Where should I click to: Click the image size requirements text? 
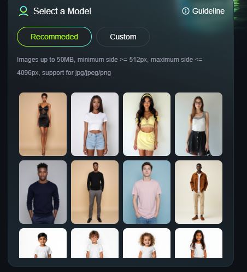pyautogui.click(x=110, y=60)
